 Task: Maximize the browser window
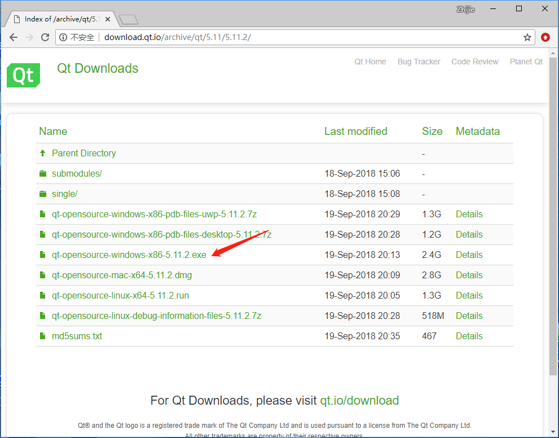click(519, 9)
